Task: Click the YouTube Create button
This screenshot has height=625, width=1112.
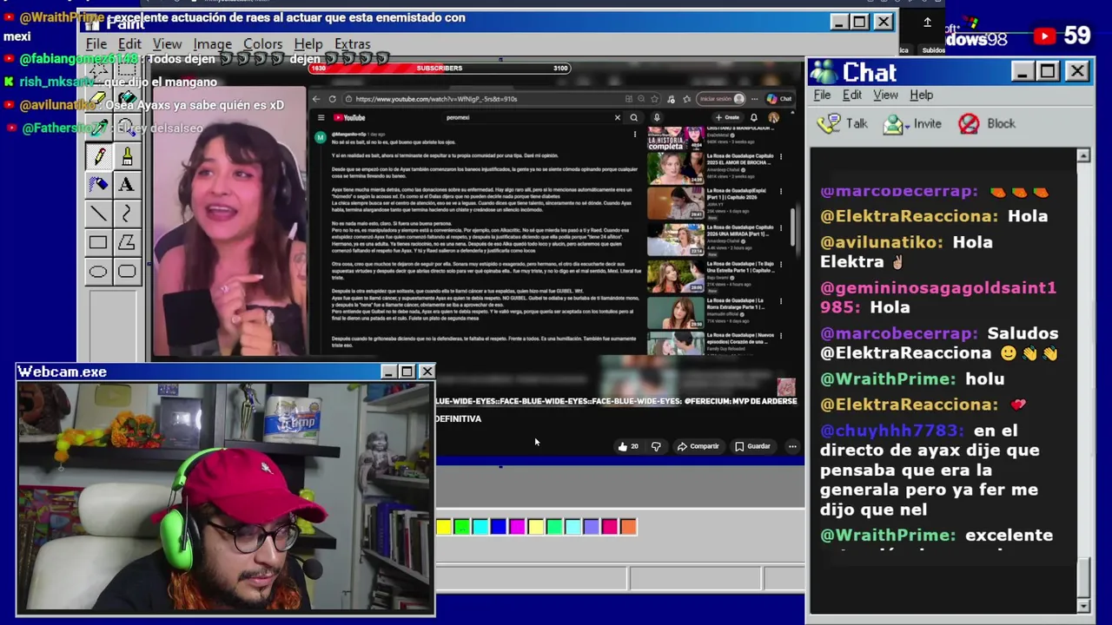Action: point(727,117)
